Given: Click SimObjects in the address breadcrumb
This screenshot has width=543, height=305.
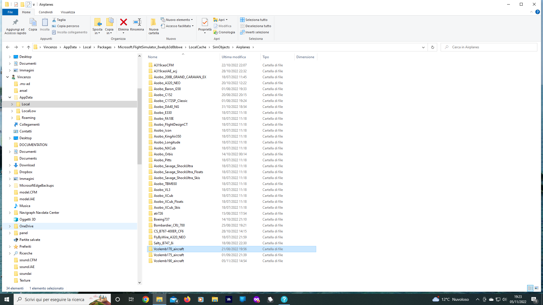Looking at the screenshot, I should [221, 47].
